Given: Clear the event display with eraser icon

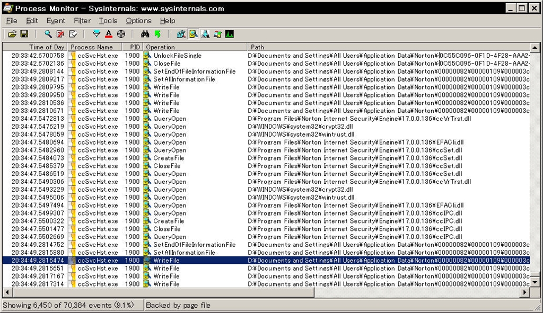Looking at the screenshot, I should click(x=73, y=34).
